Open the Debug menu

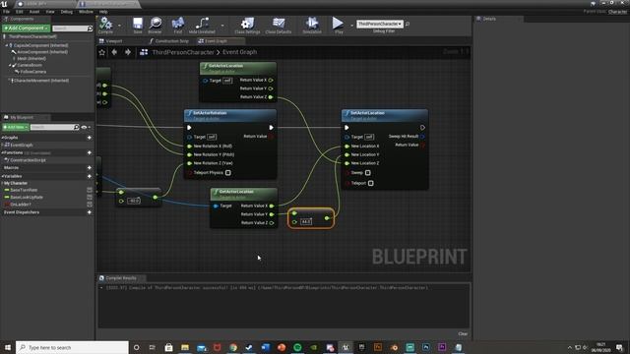tap(67, 12)
